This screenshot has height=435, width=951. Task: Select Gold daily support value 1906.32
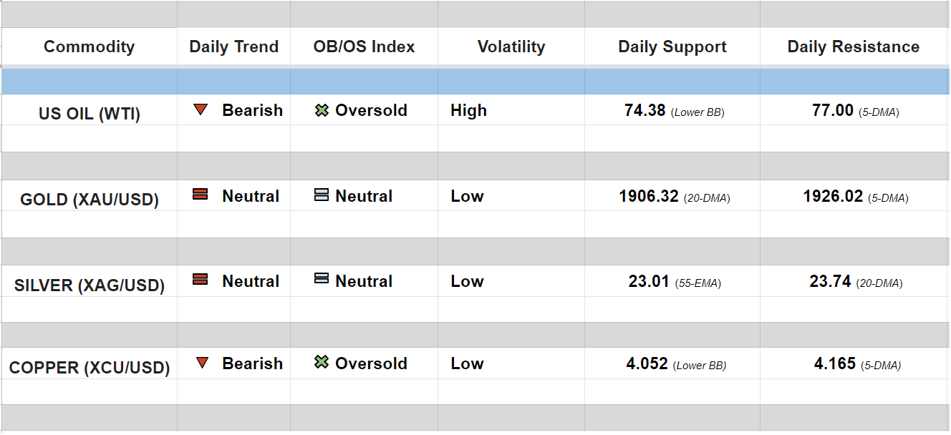click(x=649, y=196)
